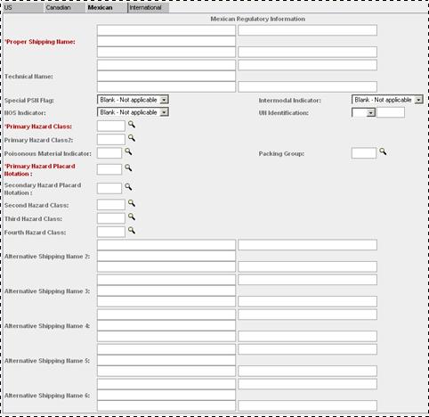429x417 pixels.
Task: Click the Second Hazard Class field
Action: 111,205
